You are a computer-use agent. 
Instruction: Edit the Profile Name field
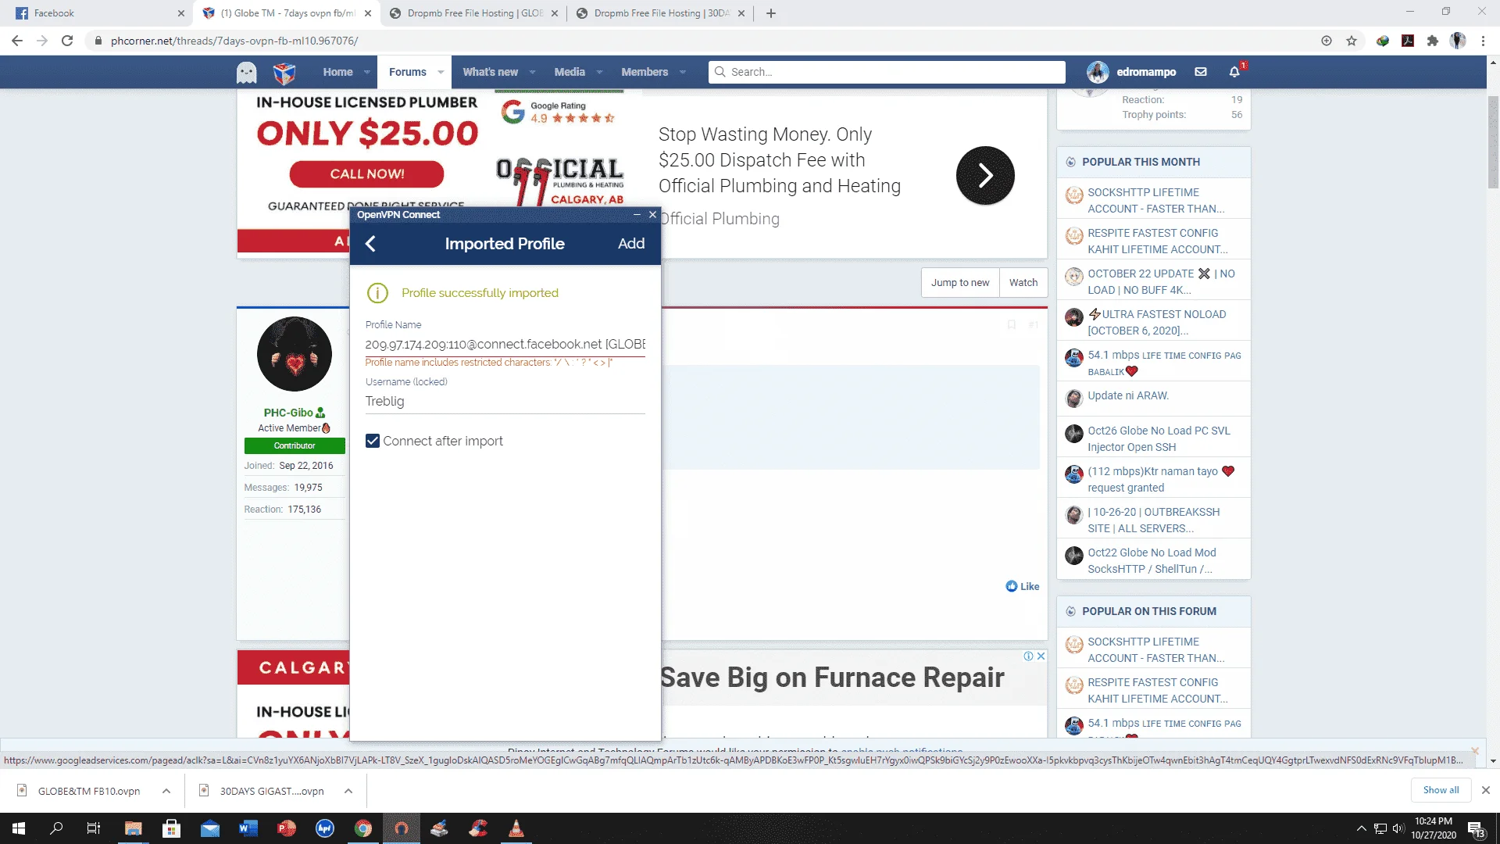pos(505,345)
